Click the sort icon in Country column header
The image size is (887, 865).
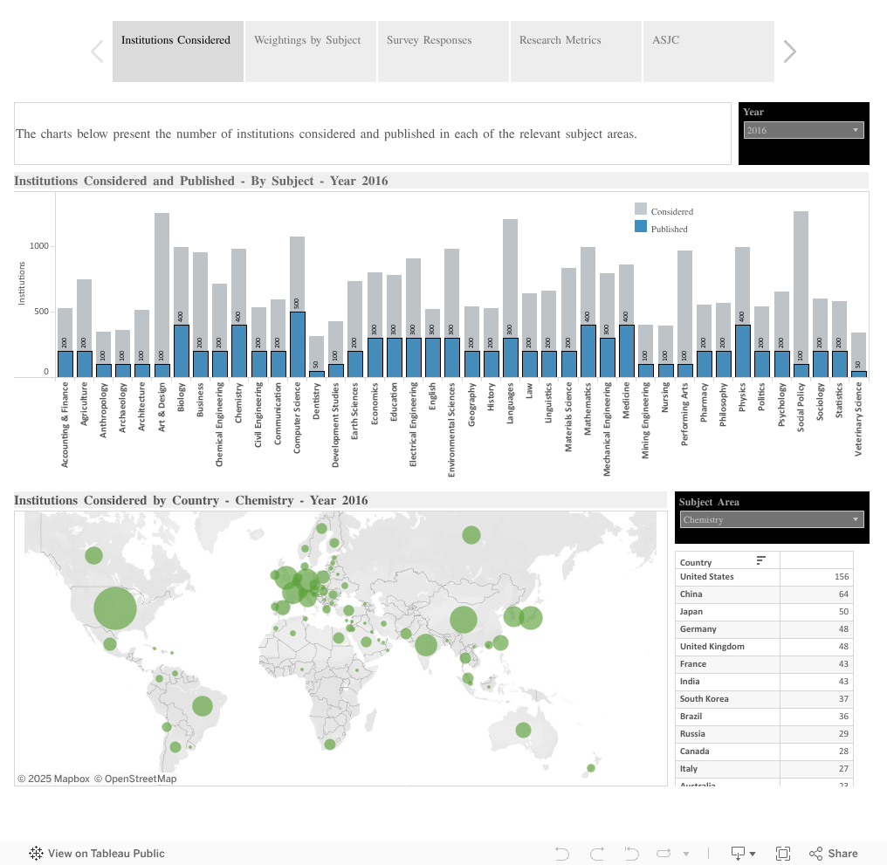coord(761,560)
